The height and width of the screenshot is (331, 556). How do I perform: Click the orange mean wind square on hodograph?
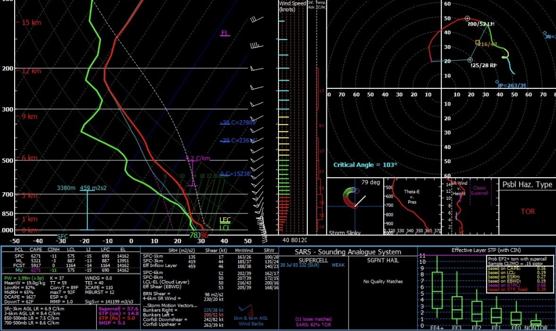pos(477,42)
